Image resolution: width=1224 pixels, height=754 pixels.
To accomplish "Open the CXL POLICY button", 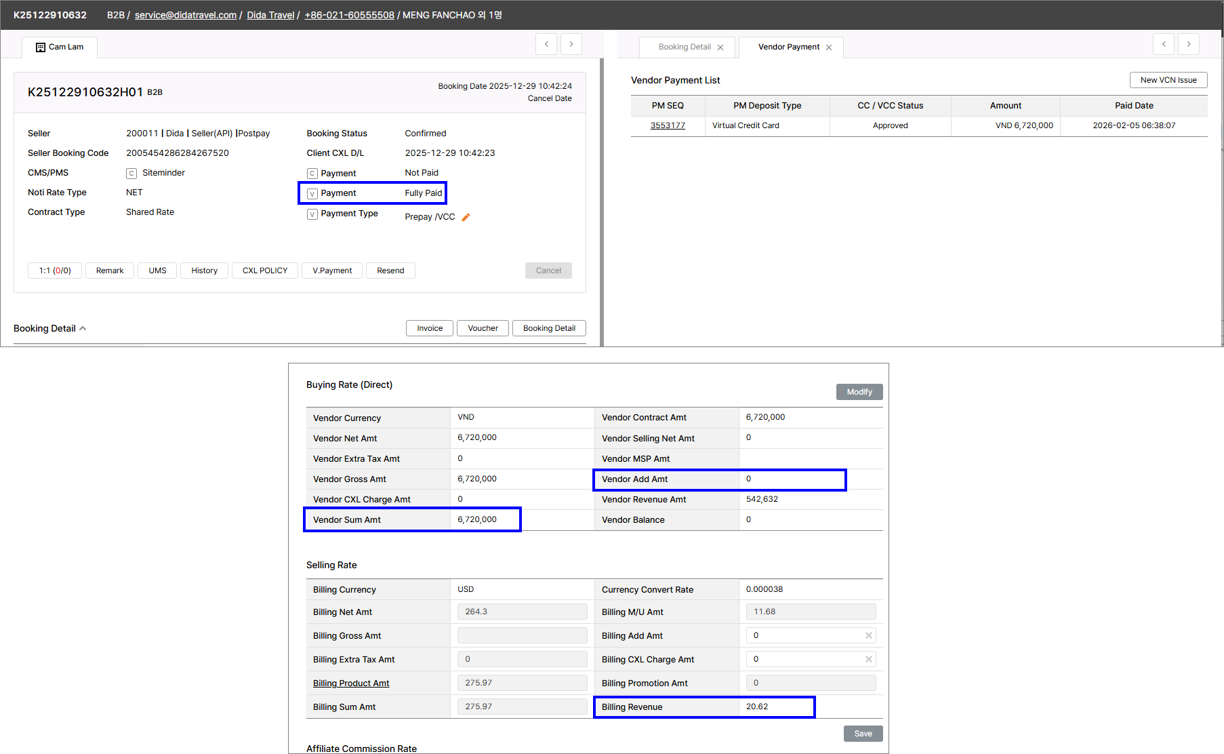I will point(264,271).
